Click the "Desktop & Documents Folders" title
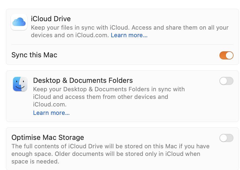Image resolution: width=240 pixels, height=170 pixels. click(83, 80)
